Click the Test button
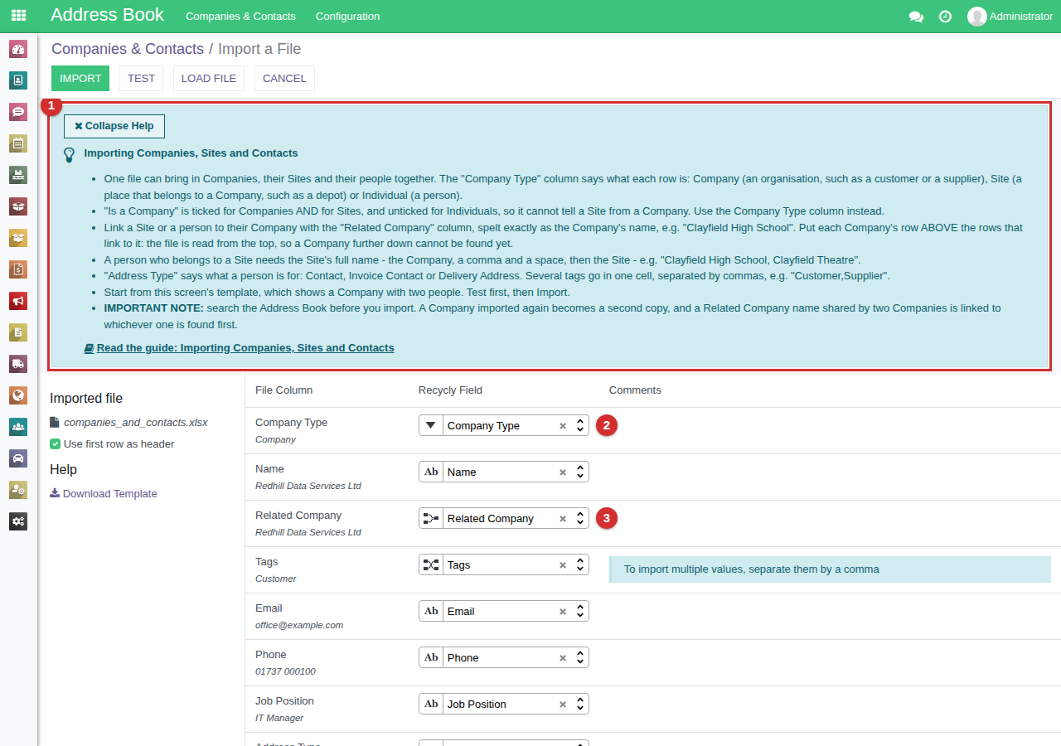The width and height of the screenshot is (1061, 746). tap(142, 78)
